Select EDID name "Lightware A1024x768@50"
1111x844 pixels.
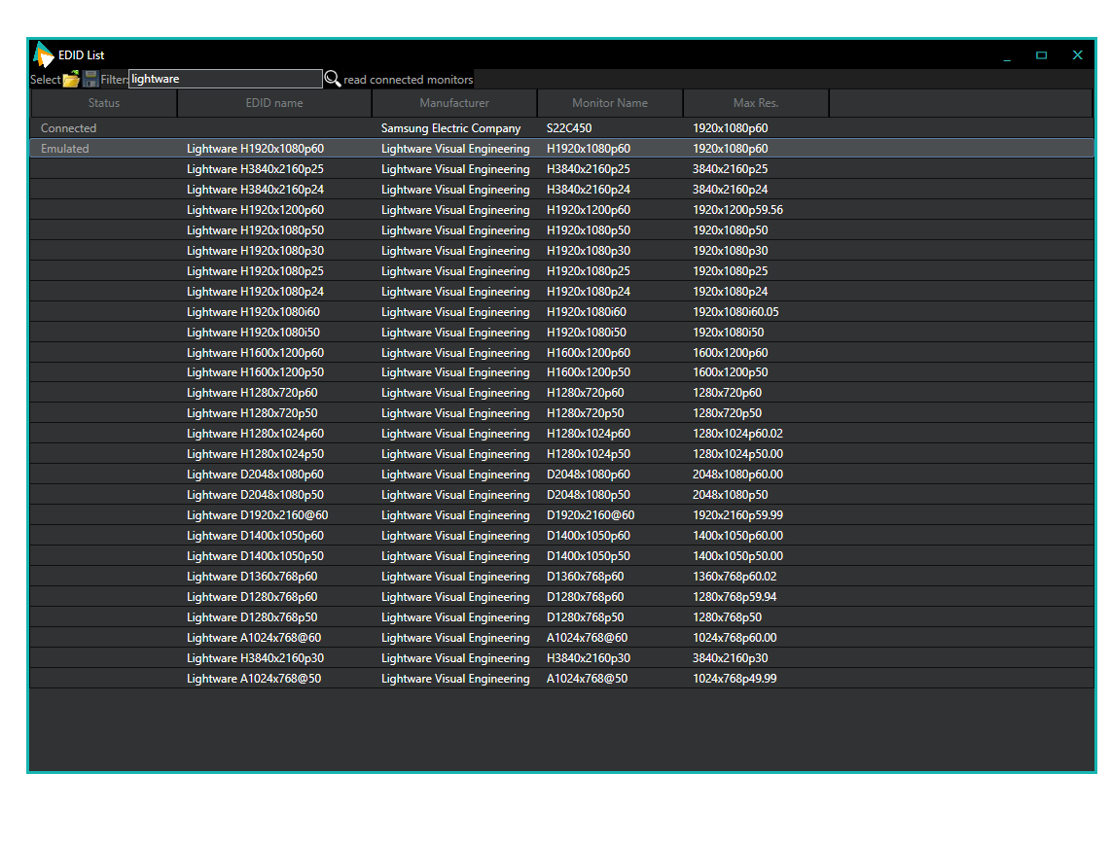click(254, 680)
